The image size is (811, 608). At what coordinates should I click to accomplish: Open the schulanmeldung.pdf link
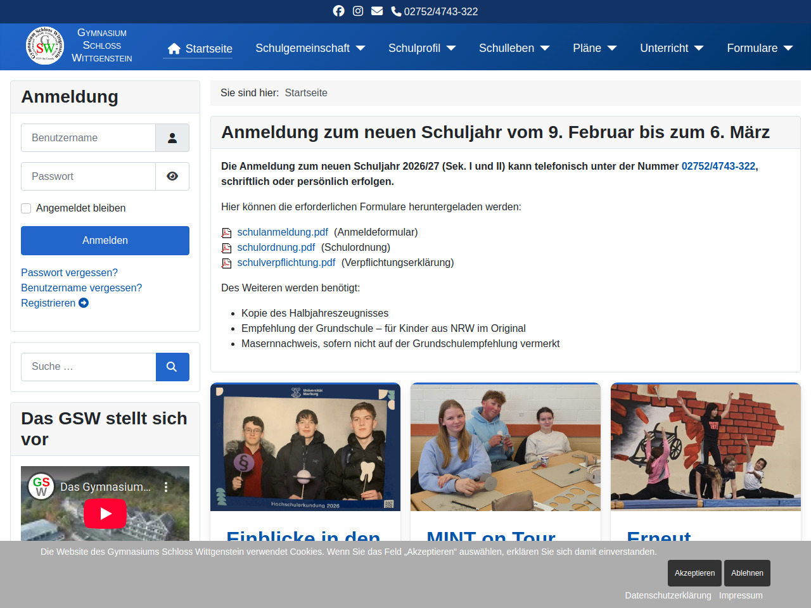coord(283,232)
